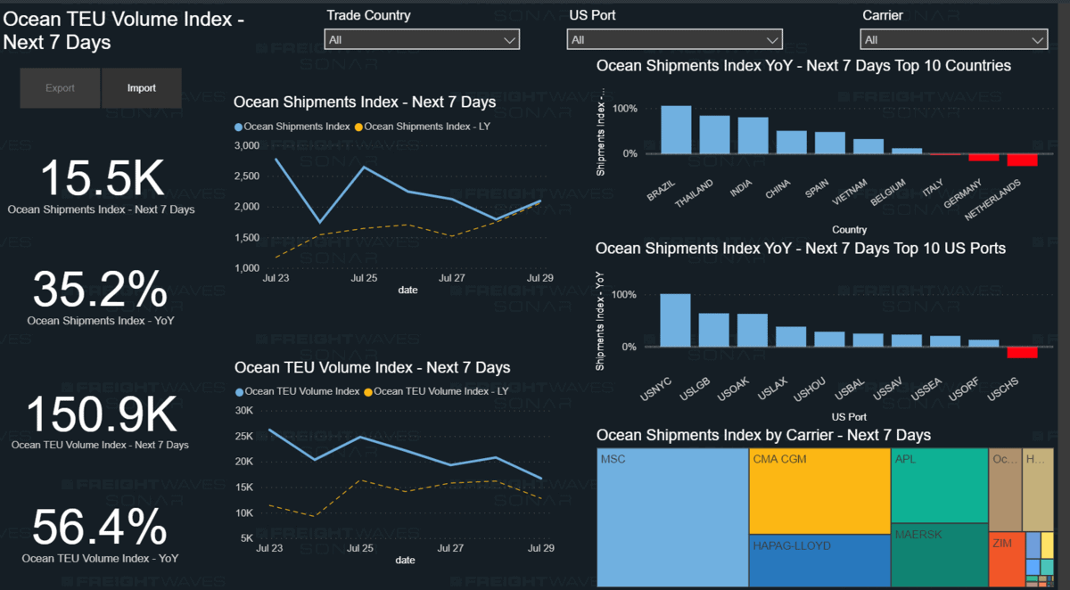Switch to Import mode
The width and height of the screenshot is (1070, 590).
(142, 88)
